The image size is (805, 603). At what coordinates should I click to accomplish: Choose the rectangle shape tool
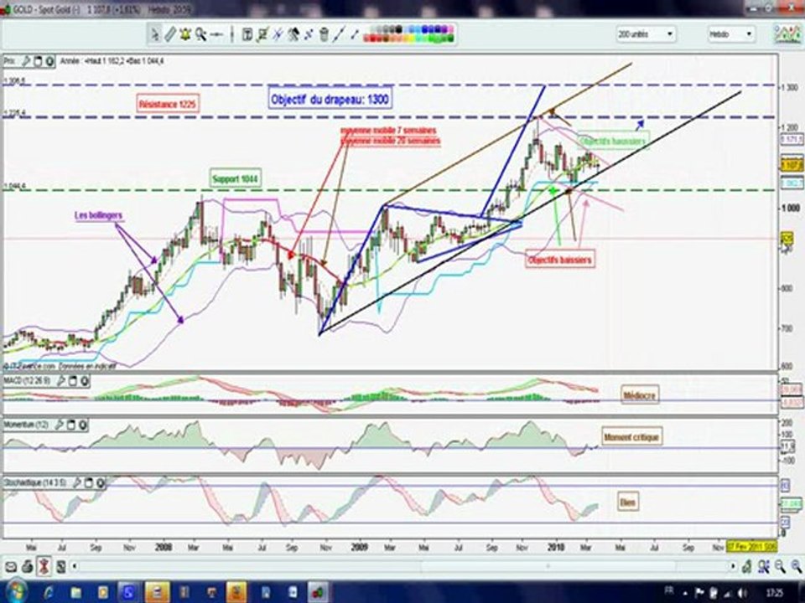click(x=262, y=34)
